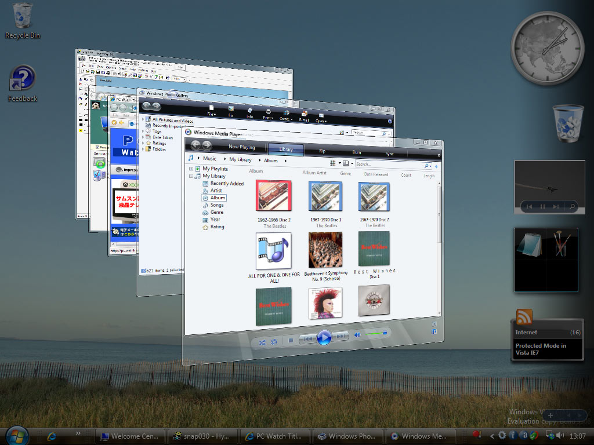Toggle shuffle in the Media Player controls
This screenshot has width=594, height=445.
(x=262, y=342)
